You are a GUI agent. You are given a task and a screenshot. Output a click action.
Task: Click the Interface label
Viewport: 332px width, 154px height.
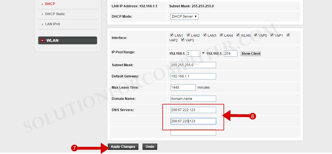(120, 38)
